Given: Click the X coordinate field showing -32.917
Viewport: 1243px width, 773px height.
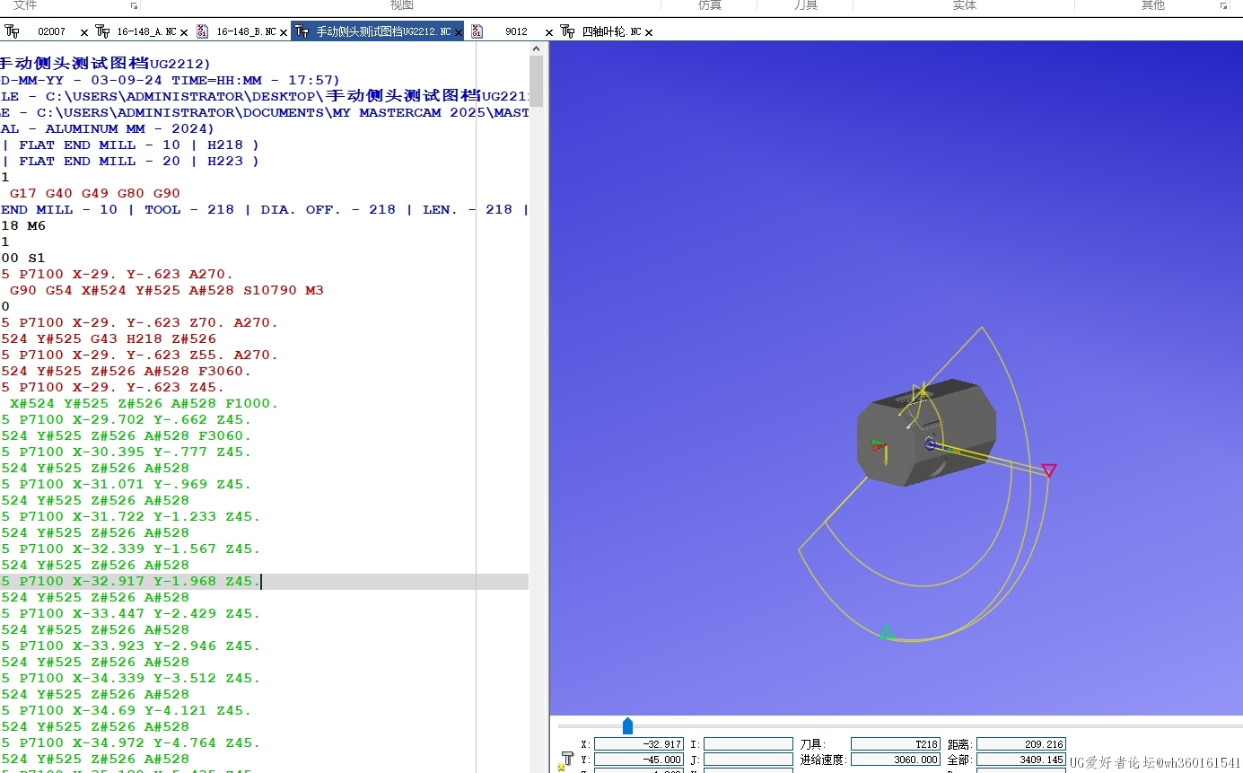Looking at the screenshot, I should 639,744.
